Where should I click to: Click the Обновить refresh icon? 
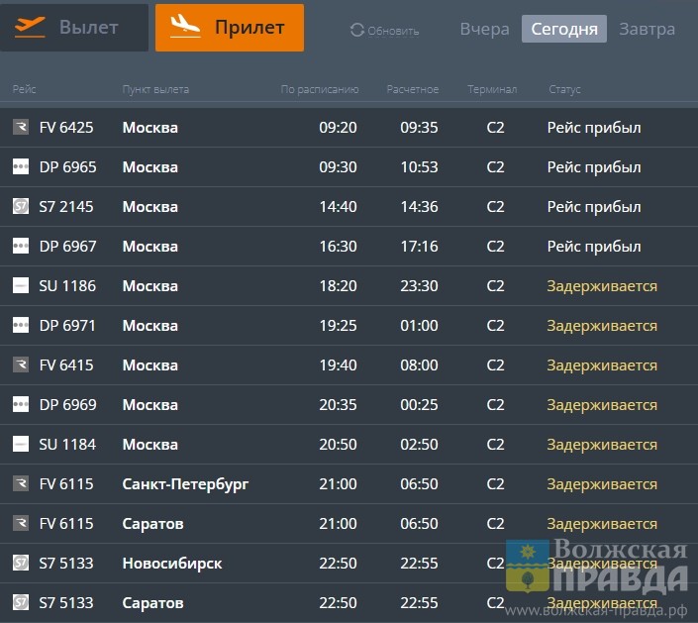pyautogui.click(x=357, y=31)
